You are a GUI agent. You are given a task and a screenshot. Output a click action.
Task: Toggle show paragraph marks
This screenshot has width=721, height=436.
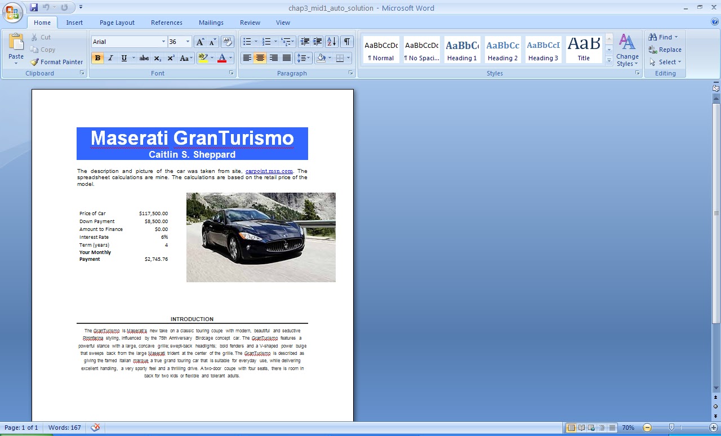(347, 42)
